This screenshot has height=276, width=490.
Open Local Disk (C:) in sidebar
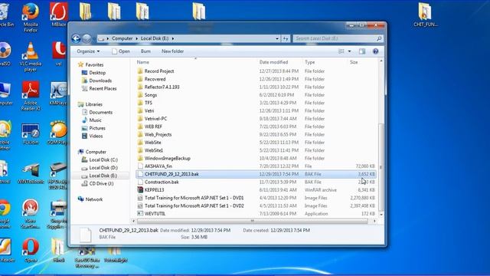click(x=103, y=160)
